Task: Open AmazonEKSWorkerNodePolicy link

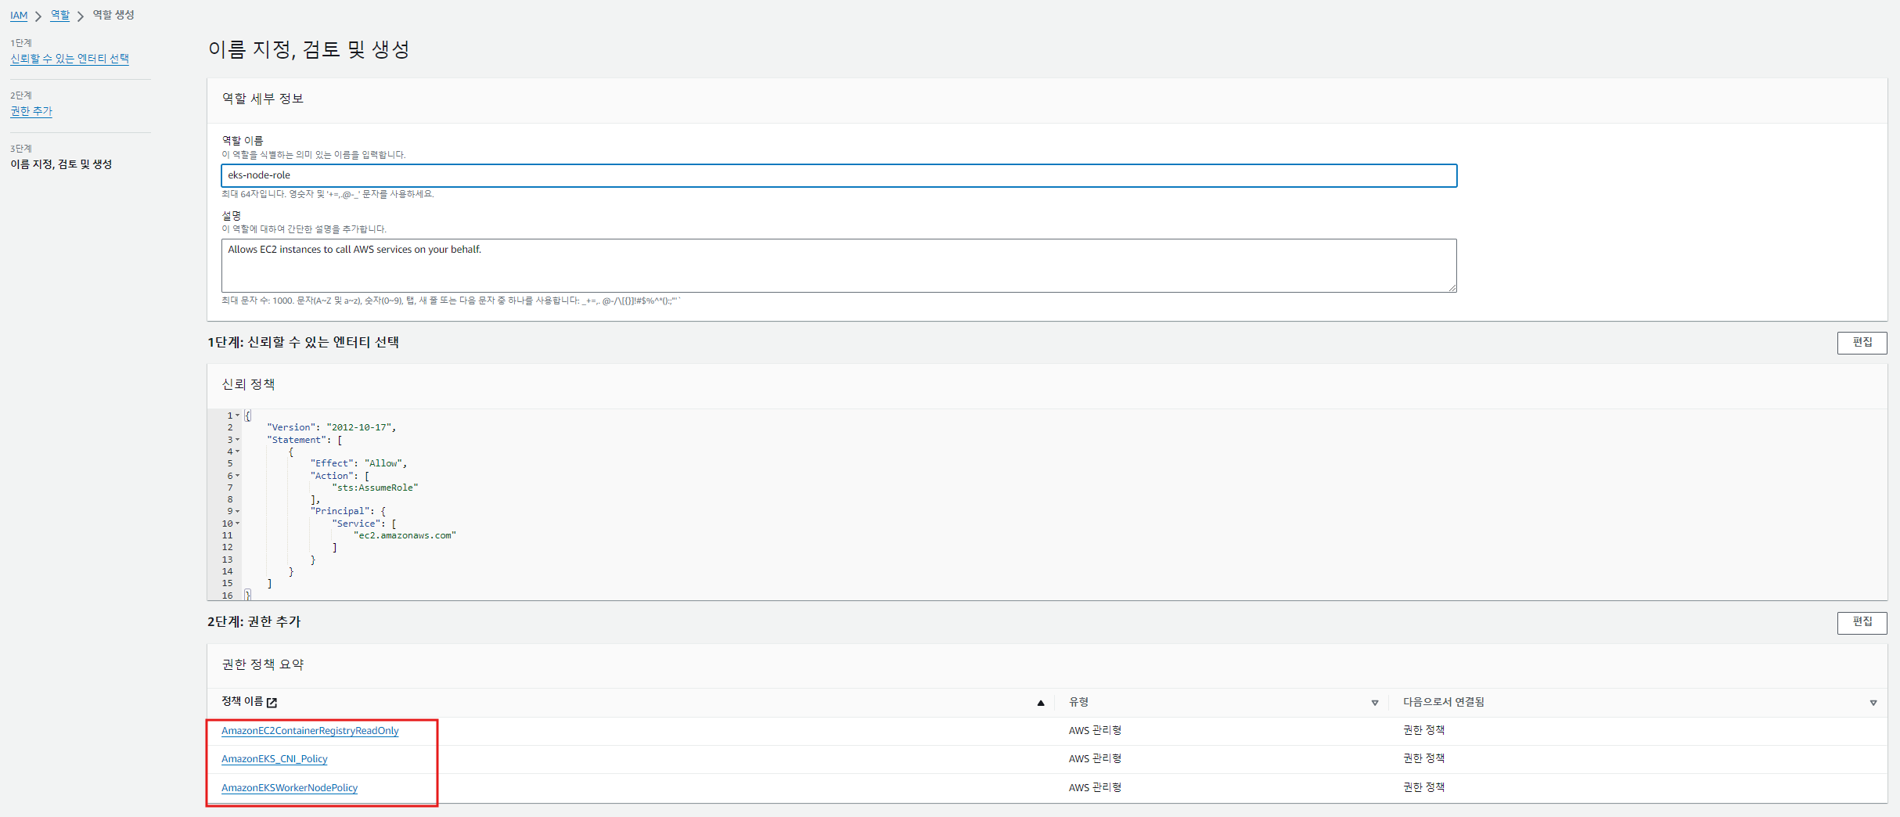Action: pos(290,788)
